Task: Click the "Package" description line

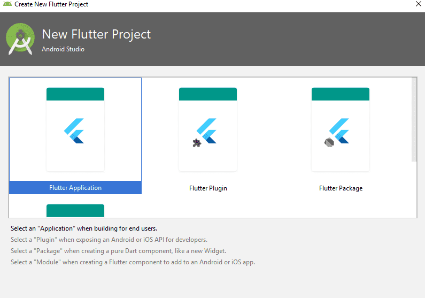Action: pos(118,251)
